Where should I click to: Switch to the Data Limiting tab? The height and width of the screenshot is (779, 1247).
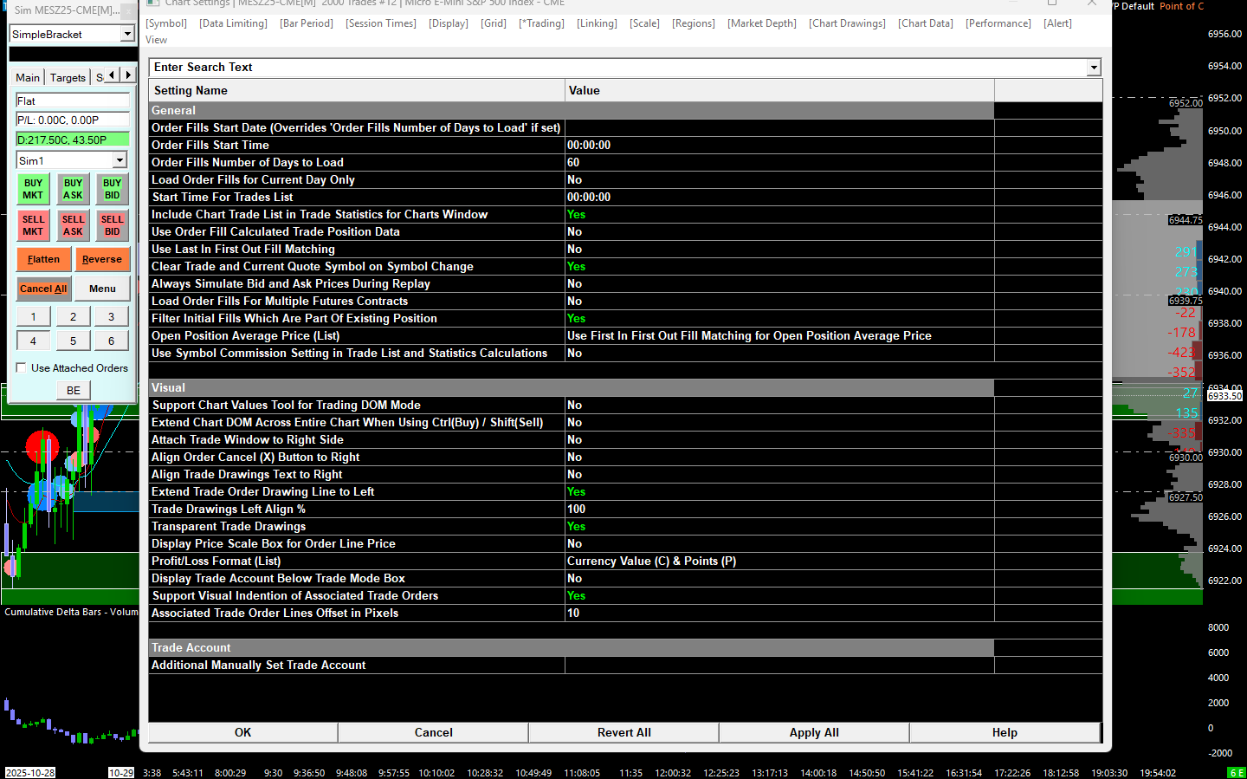coord(233,23)
